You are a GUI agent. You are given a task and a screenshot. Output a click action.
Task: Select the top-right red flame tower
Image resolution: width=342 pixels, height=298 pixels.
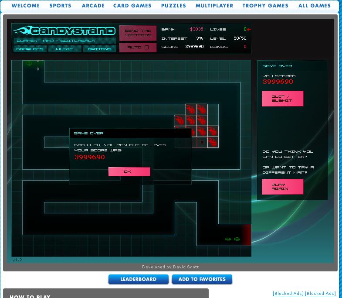202,110
